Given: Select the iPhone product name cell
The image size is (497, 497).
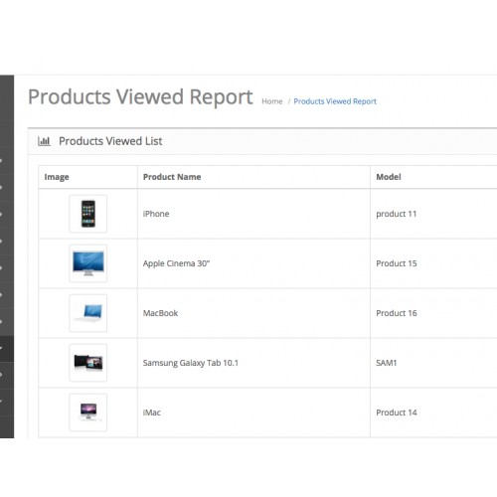Looking at the screenshot, I should [x=253, y=214].
